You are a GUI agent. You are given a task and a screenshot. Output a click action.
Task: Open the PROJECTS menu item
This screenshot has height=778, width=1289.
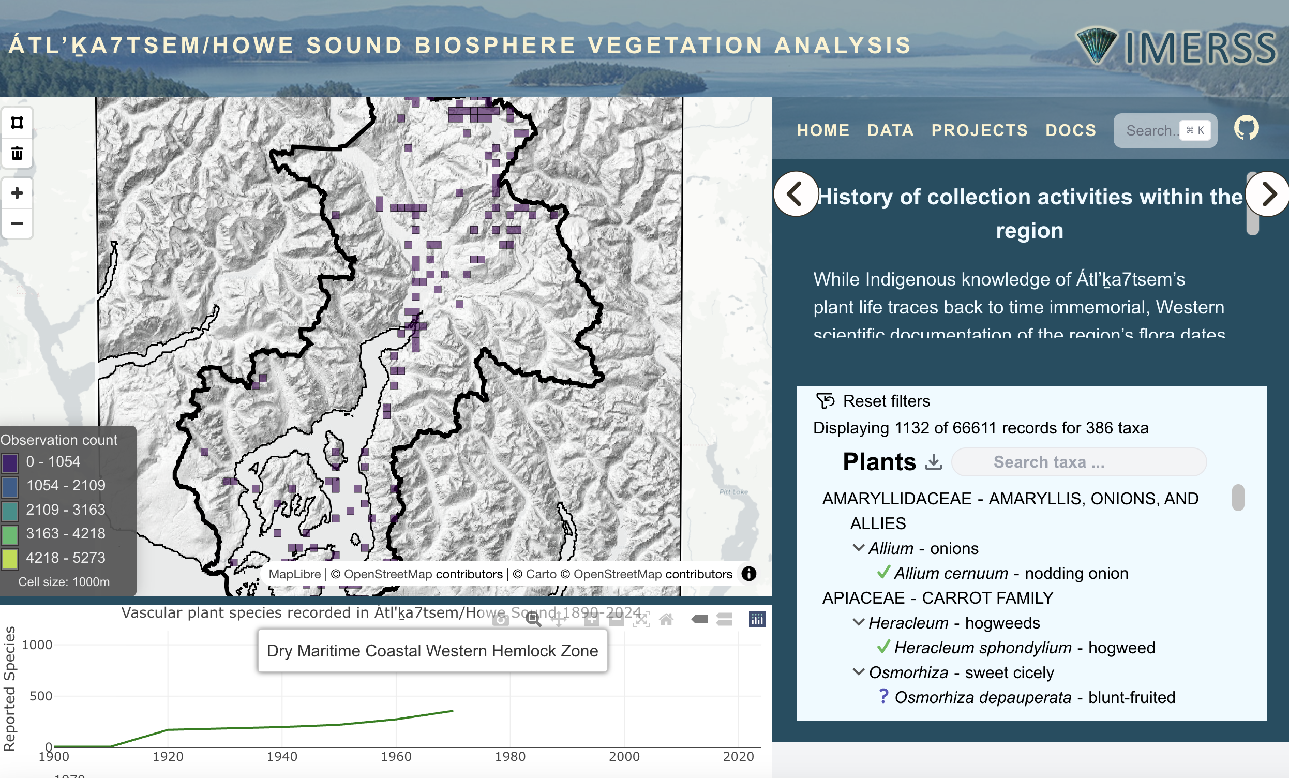tap(979, 130)
